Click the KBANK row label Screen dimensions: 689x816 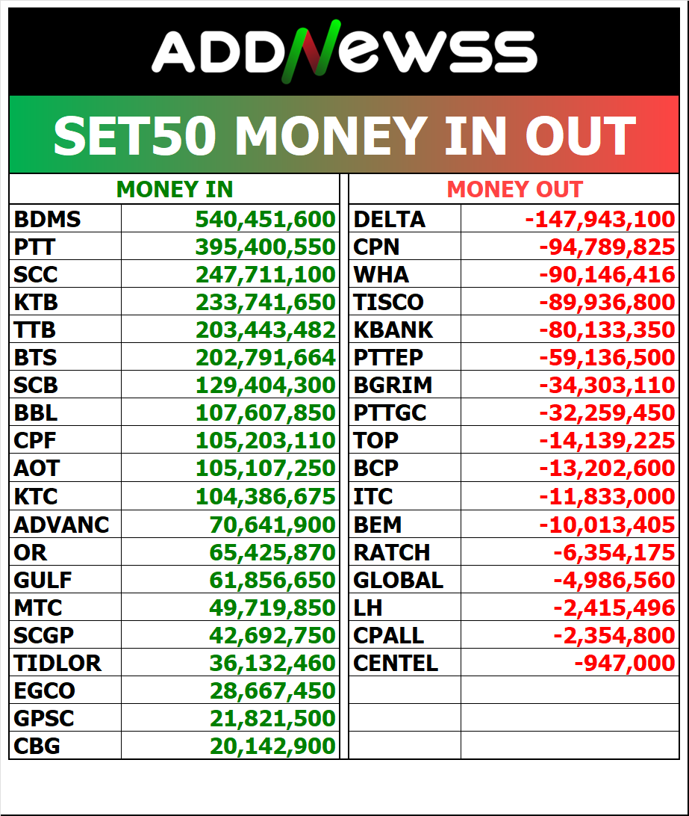[393, 330]
